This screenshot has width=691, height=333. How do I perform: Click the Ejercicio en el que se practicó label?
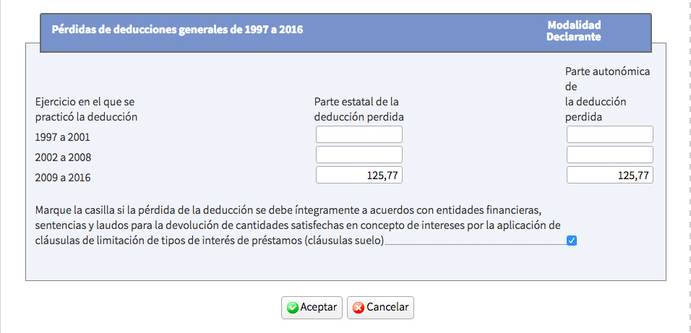86,109
